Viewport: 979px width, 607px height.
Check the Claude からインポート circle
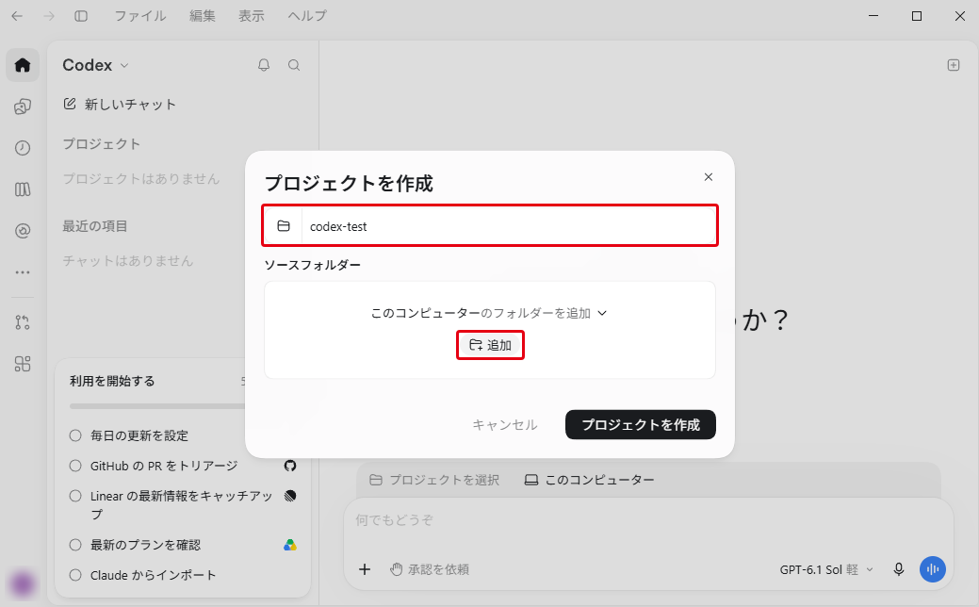pyautogui.click(x=75, y=575)
